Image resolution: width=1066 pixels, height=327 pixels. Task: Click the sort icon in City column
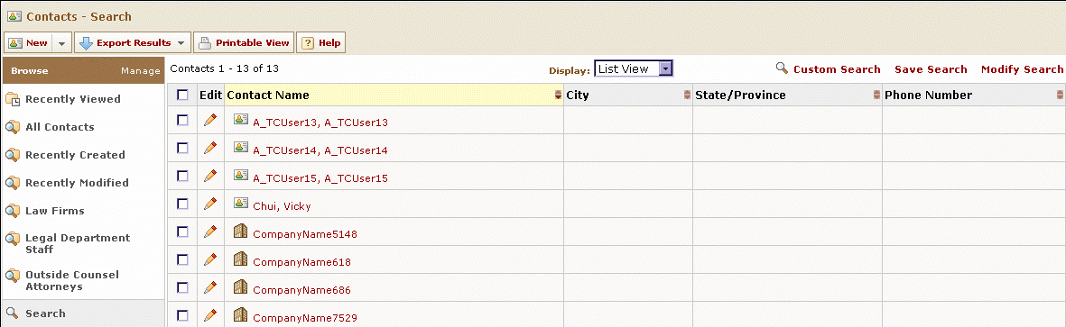click(x=687, y=95)
